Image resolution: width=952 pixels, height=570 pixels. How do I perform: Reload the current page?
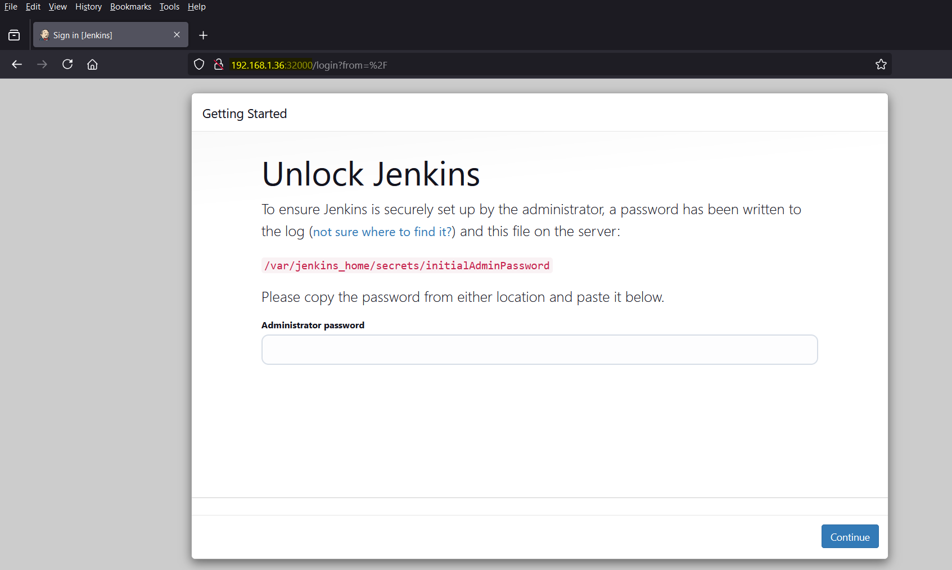click(67, 65)
